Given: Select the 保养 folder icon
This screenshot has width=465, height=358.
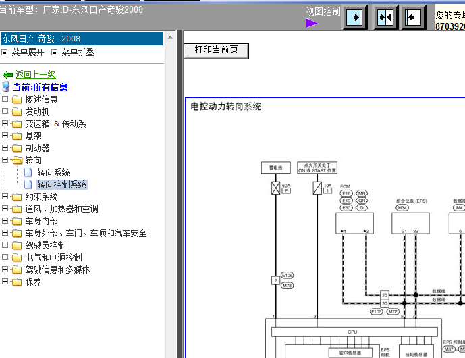Looking at the screenshot, I should coord(17,282).
